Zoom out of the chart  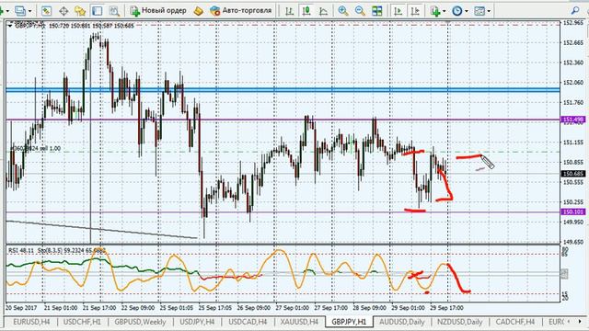(x=360, y=11)
